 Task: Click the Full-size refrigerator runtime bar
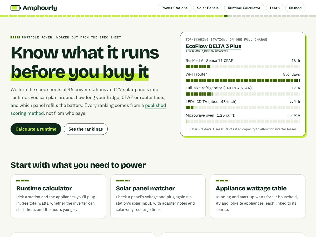(243, 94)
